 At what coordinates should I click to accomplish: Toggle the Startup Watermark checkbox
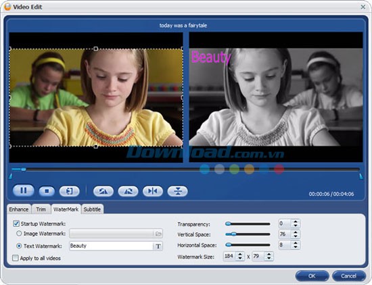pos(16,224)
